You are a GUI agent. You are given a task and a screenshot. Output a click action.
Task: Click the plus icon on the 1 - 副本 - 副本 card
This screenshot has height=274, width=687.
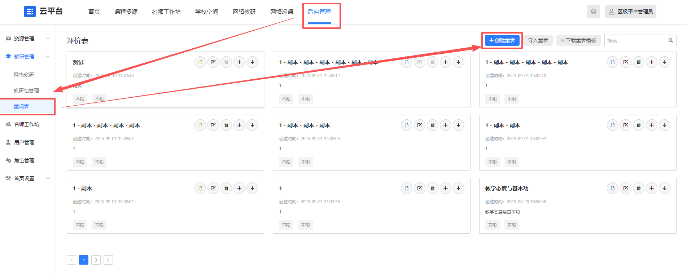pos(651,125)
